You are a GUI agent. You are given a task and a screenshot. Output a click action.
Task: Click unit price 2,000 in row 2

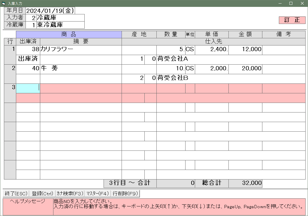point(211,69)
